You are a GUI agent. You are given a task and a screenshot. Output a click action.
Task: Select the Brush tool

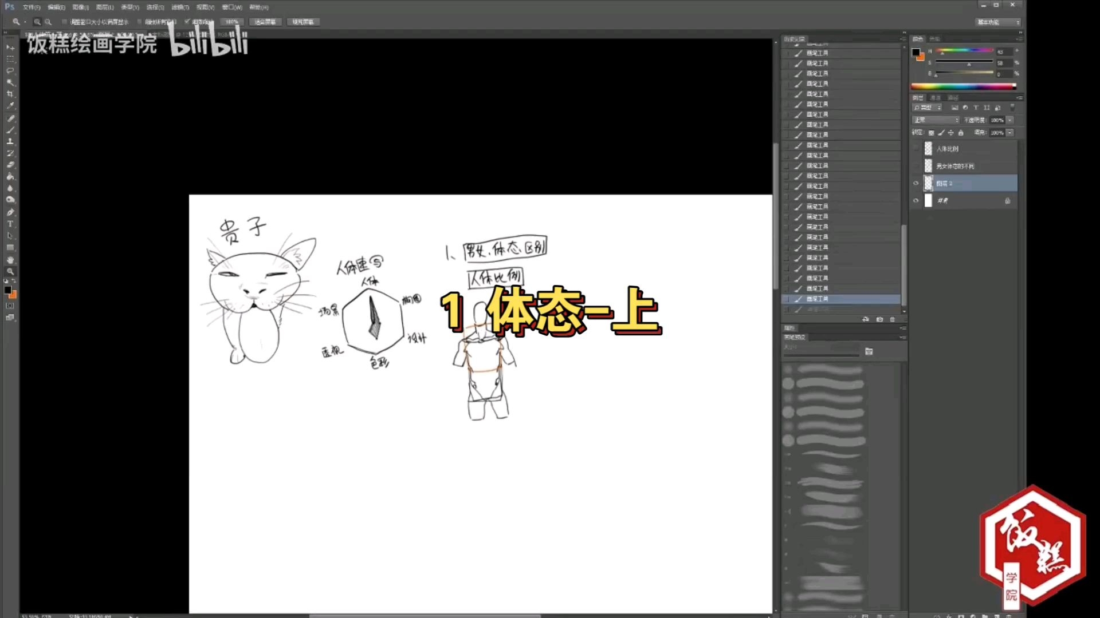coord(10,130)
